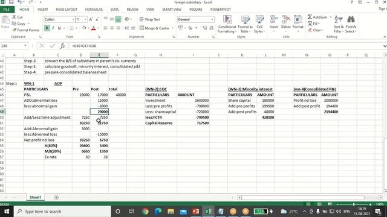Apply accounting number format
Viewport: 387px width, 217px height.
click(x=180, y=28)
